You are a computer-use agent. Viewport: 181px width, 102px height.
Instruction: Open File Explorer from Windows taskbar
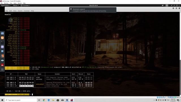coord(53,100)
